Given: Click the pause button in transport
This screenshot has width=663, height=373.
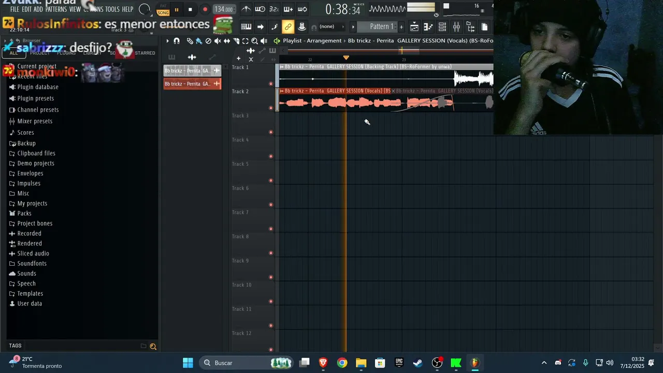Looking at the screenshot, I should (x=176, y=9).
